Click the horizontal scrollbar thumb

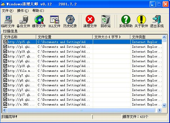pyautogui.click(x=81, y=110)
